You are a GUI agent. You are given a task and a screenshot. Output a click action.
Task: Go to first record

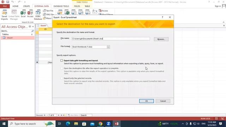[44, 115]
